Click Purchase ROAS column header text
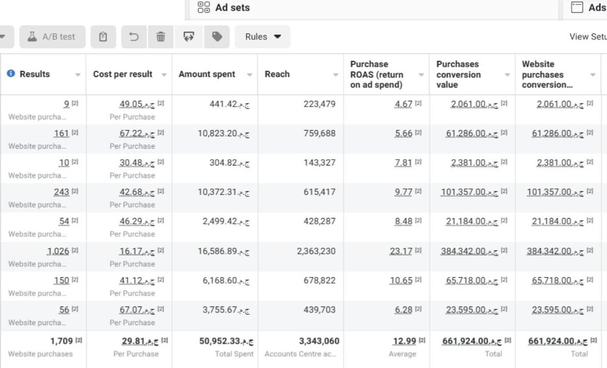The height and width of the screenshot is (368, 607). coord(376,74)
